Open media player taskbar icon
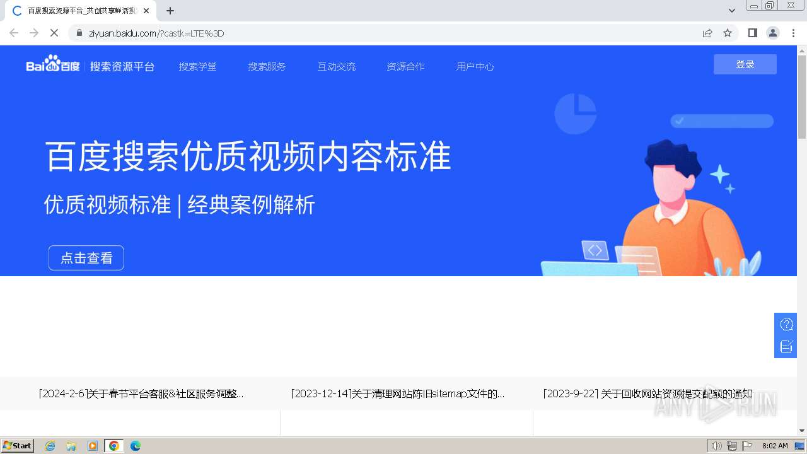807x454 pixels. [93, 446]
